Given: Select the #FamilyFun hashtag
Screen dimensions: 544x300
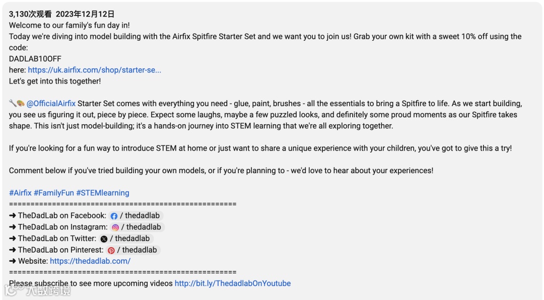Looking at the screenshot, I should coord(54,193).
